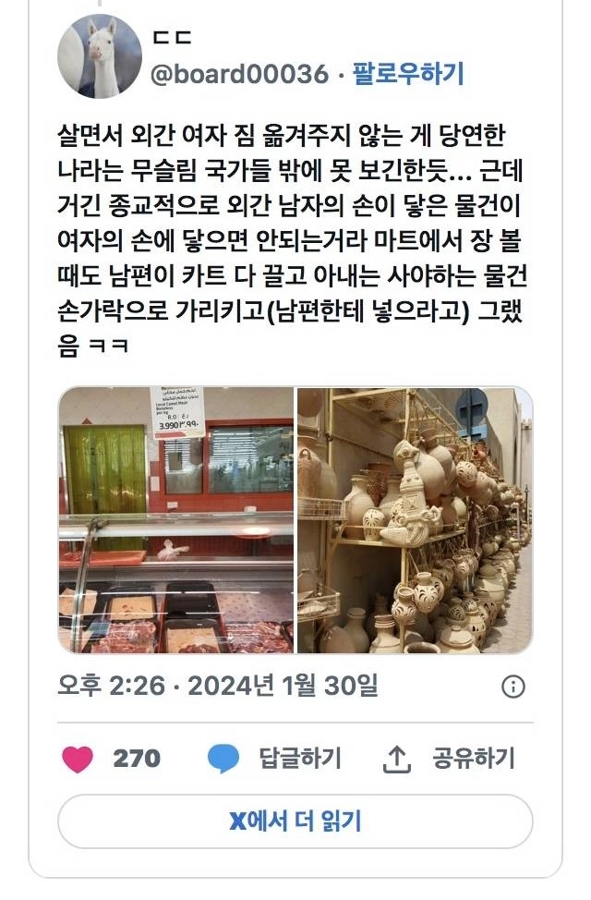Image resolution: width=591 pixels, height=900 pixels.
Task: Click the X logo inside read-more button
Action: [237, 821]
